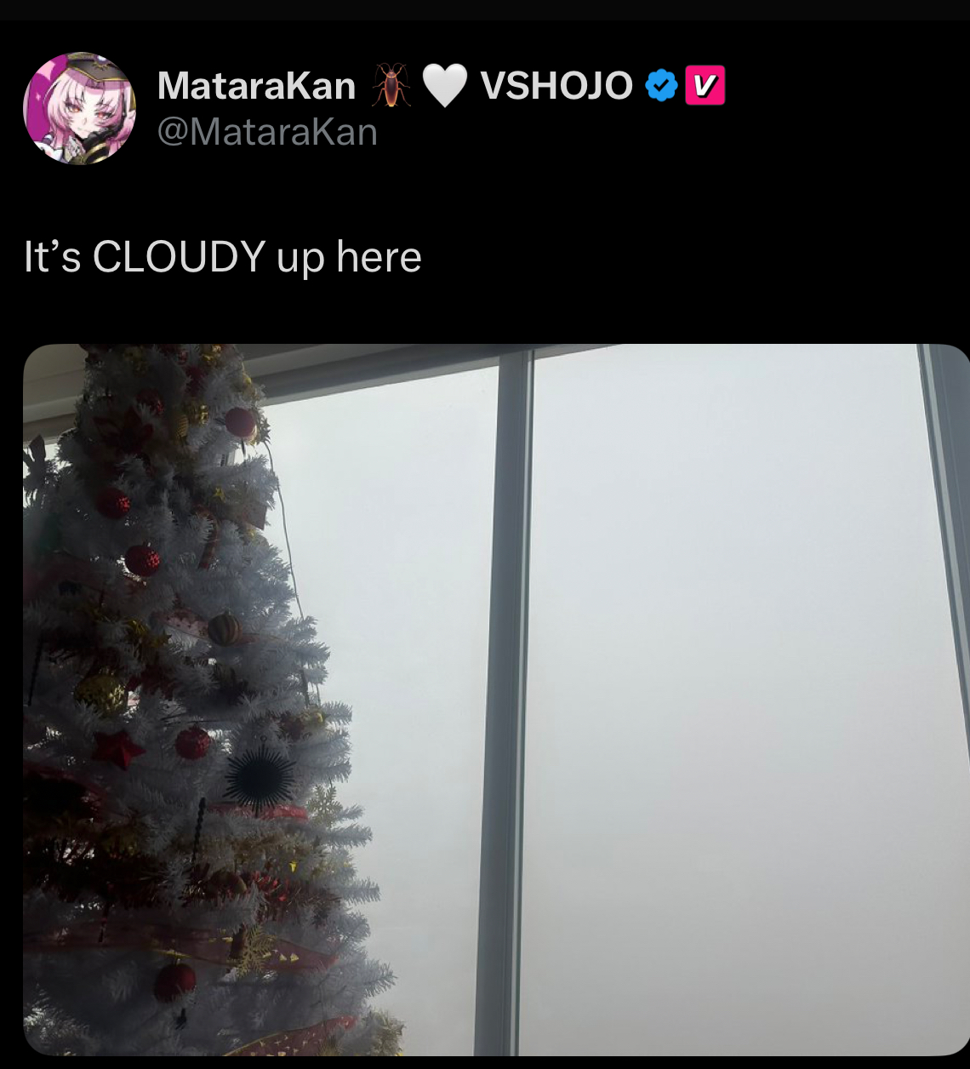Click the black starburst ornament on the tree
The width and height of the screenshot is (970, 1069).
(259, 778)
